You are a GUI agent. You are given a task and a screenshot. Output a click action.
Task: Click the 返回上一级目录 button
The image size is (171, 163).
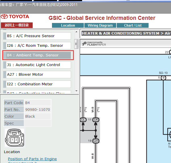[17, 25]
